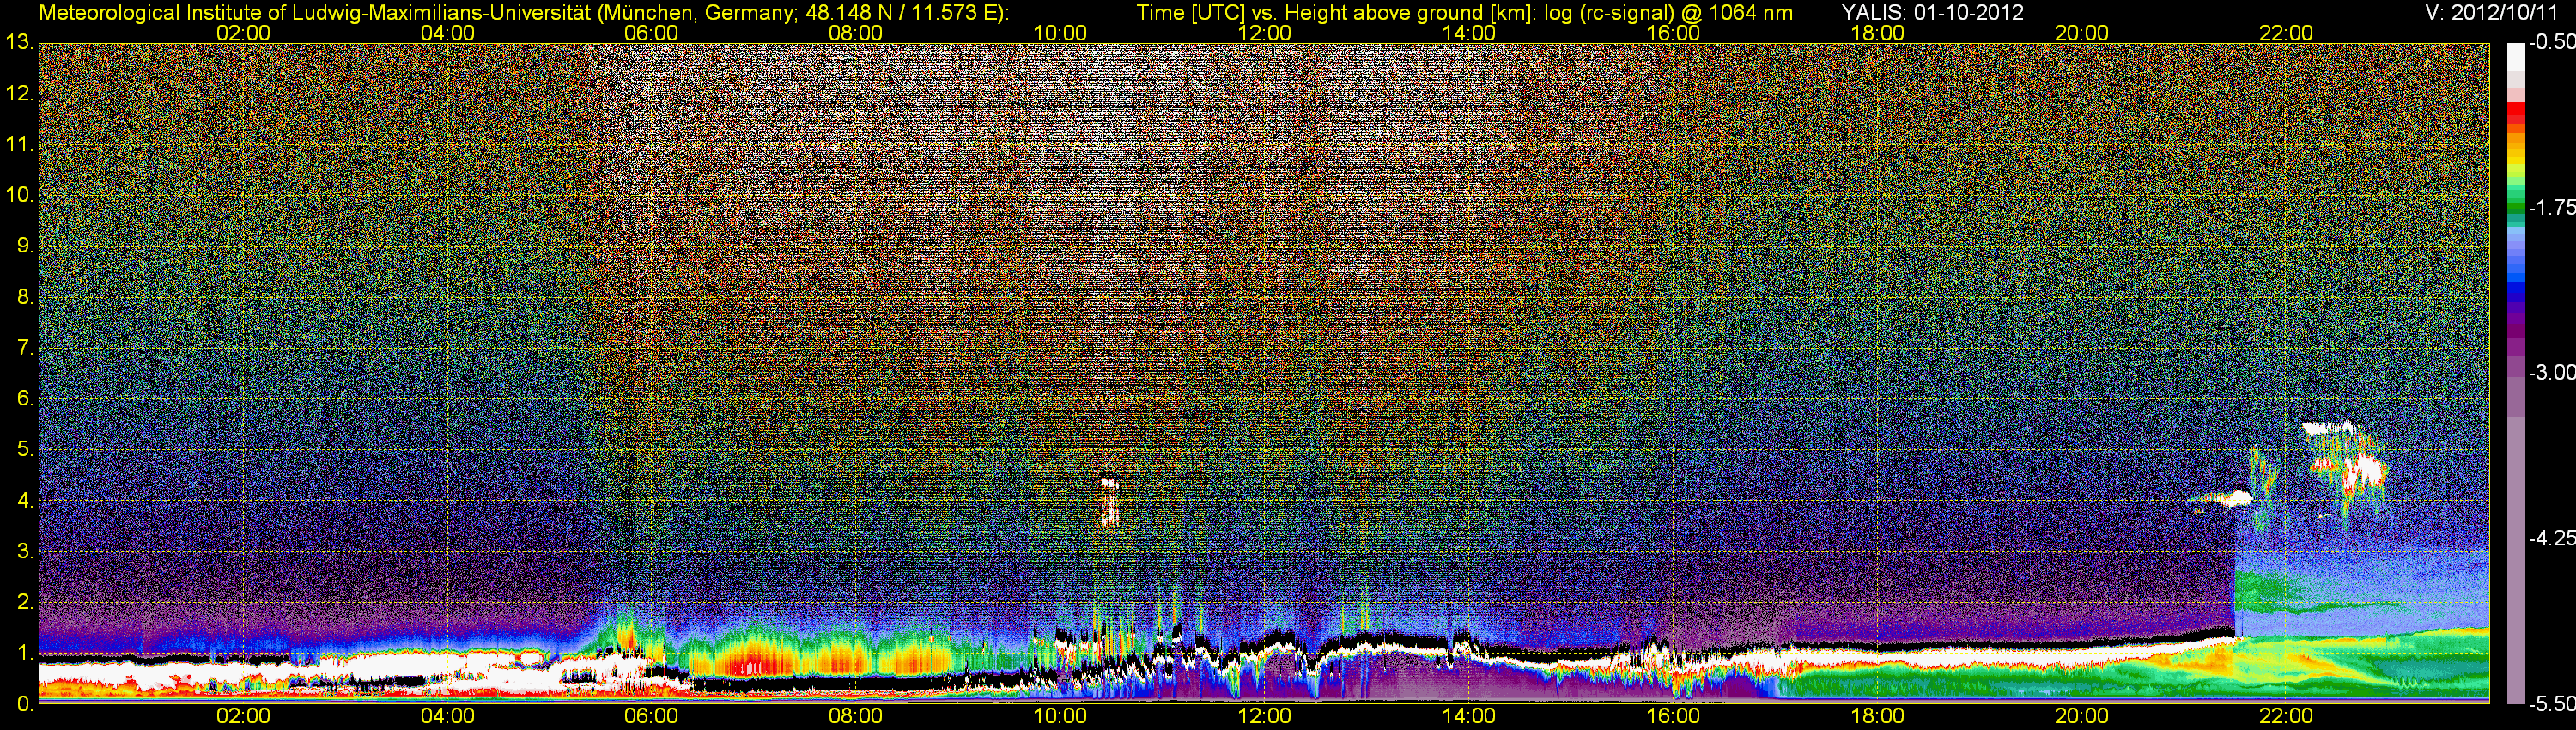2576x730 pixels.
Task: Click the 5 km height axis label
Action: [x=25, y=449]
